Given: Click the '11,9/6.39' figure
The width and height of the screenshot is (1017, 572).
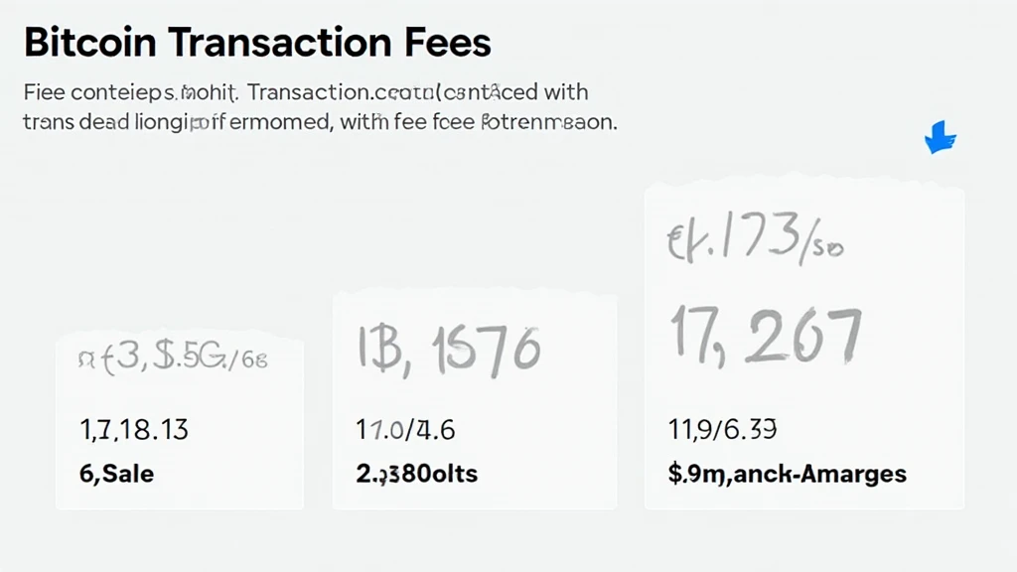Looking at the screenshot, I should point(722,430).
